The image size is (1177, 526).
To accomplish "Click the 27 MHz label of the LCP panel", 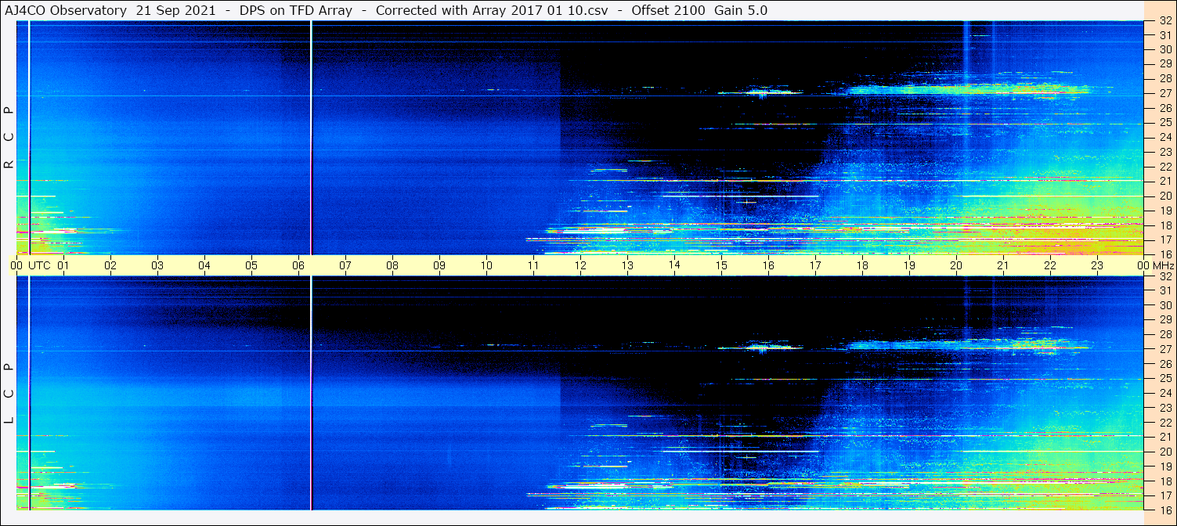I will (1164, 349).
